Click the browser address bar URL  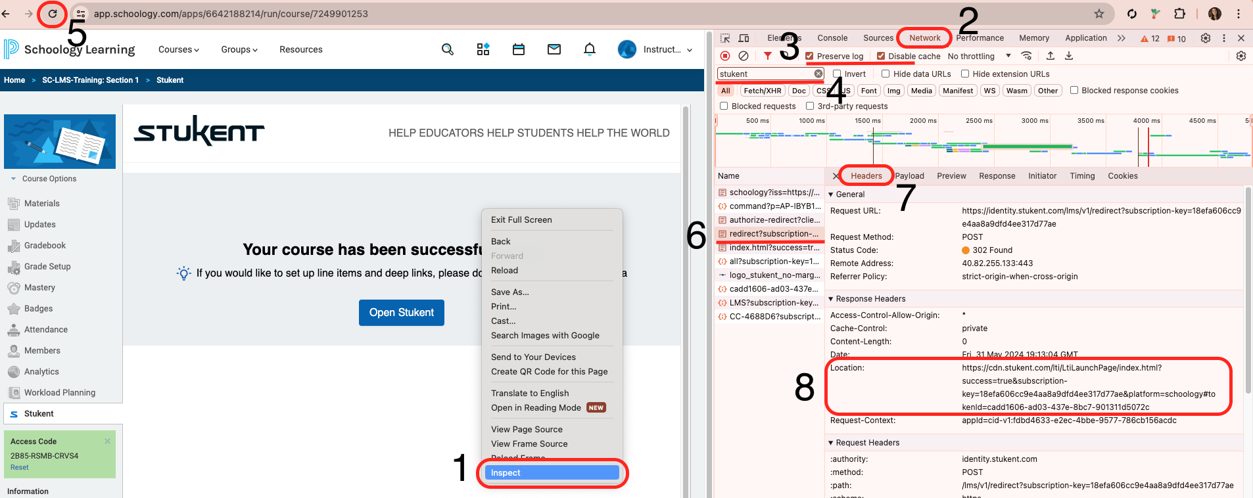231,14
